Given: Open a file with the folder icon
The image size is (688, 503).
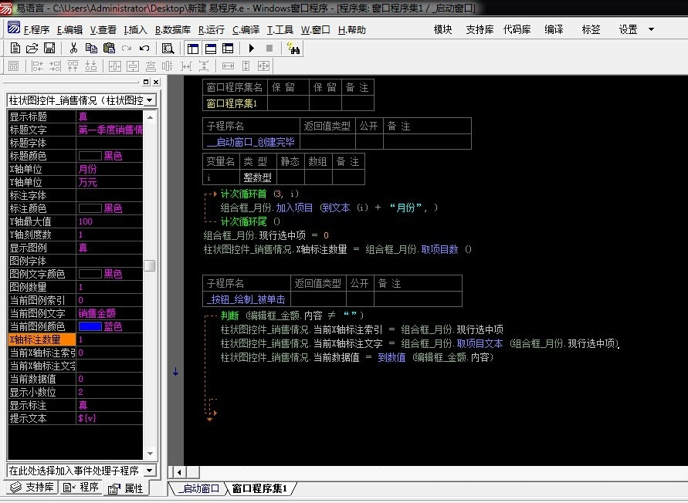Looking at the screenshot, I should pyautogui.click(x=32, y=49).
